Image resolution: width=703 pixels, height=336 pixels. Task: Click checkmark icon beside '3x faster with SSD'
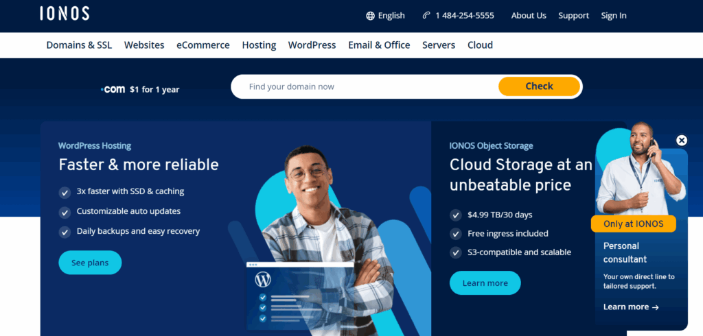coord(65,192)
